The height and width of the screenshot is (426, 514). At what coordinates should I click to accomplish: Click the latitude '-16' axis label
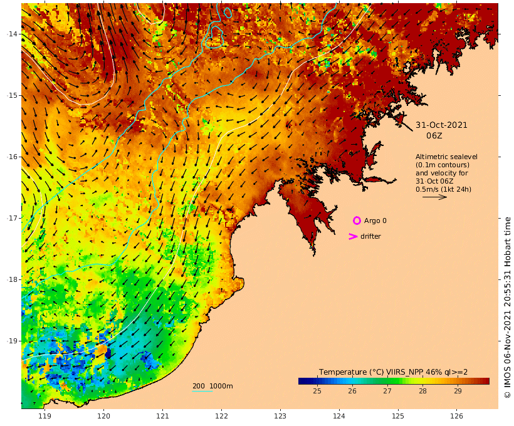tap(12, 157)
